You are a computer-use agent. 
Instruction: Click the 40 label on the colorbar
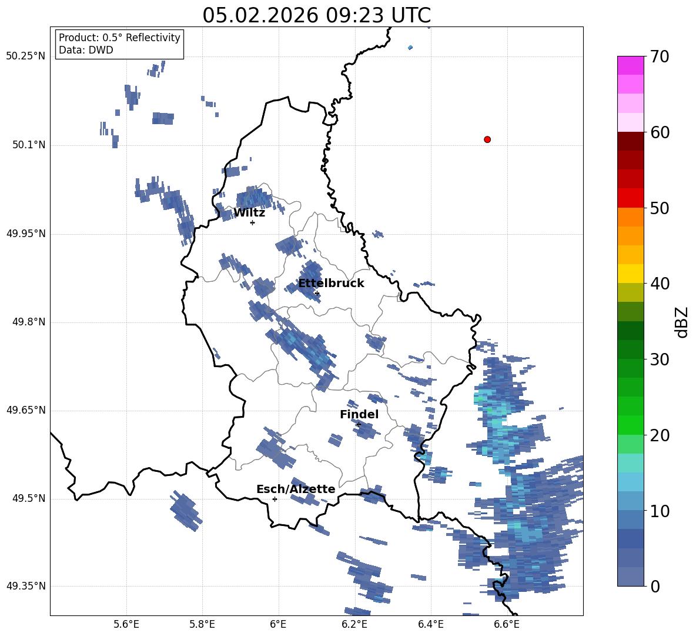660,284
